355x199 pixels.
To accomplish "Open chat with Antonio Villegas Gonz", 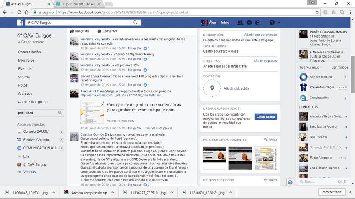I will click(323, 116).
